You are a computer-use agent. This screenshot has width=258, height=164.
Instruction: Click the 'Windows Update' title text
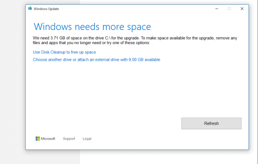(x=46, y=9)
